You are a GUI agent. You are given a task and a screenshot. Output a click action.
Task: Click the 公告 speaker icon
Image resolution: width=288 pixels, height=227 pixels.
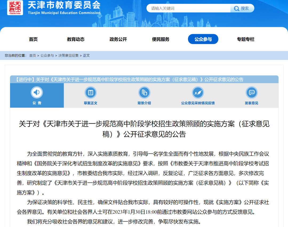(37, 93)
